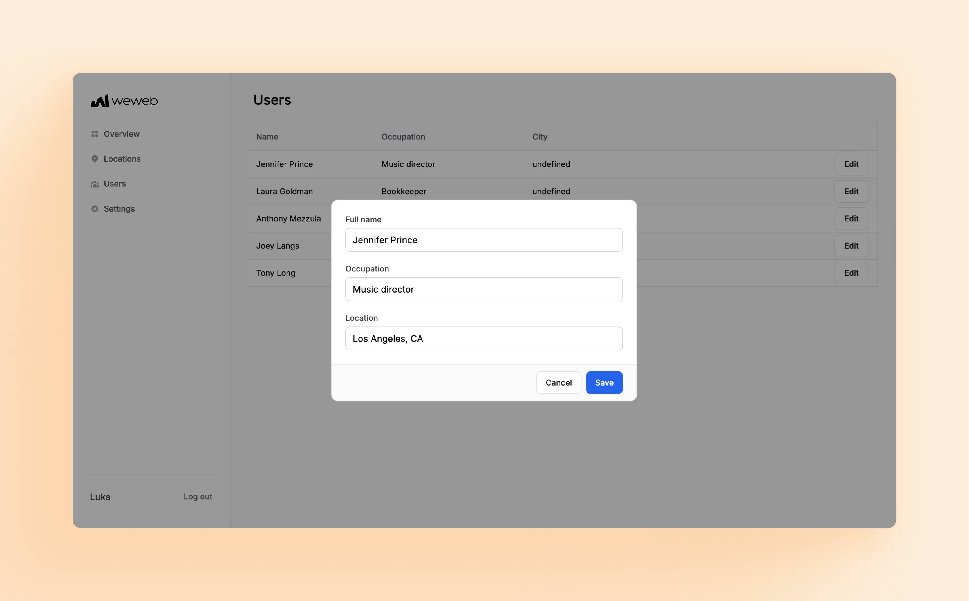Go to the Locations page
Screen dimensions: 969x601
tap(122, 159)
